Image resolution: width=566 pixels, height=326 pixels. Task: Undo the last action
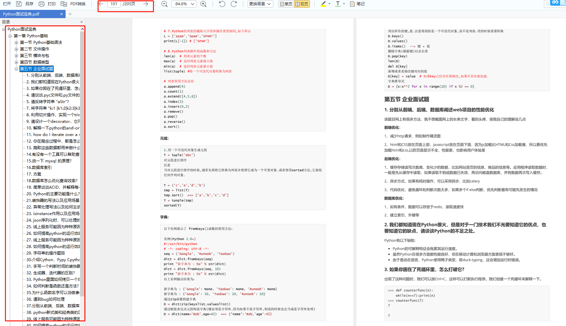click(x=222, y=4)
